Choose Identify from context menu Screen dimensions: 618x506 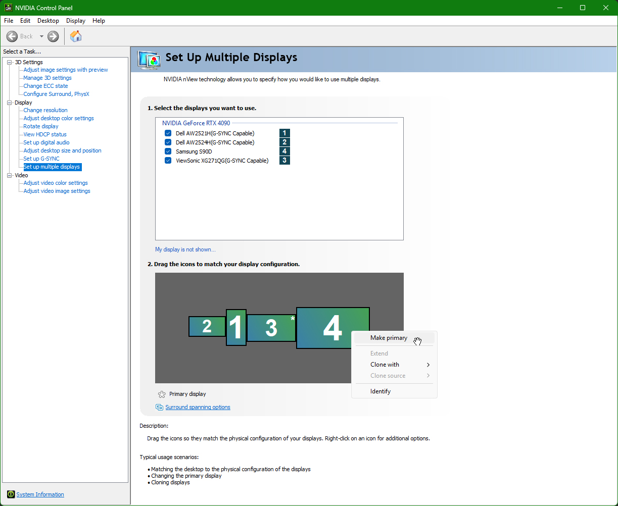[x=394, y=391]
